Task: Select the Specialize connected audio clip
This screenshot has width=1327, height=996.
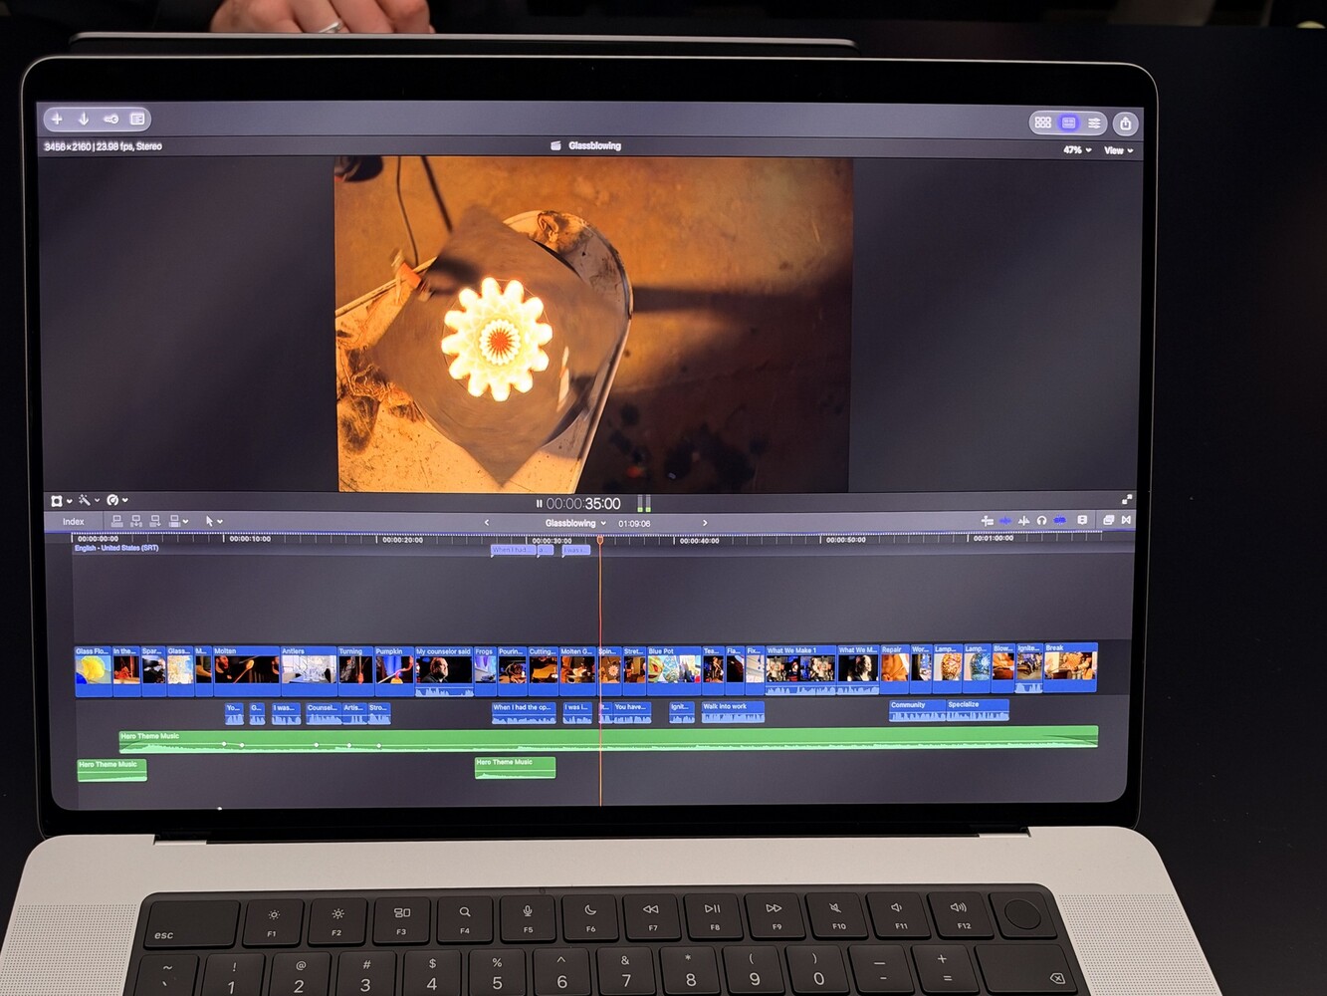Action: click(978, 709)
